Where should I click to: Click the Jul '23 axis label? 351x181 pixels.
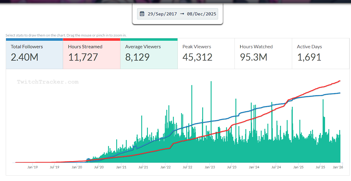pyautogui.click(x=232, y=167)
